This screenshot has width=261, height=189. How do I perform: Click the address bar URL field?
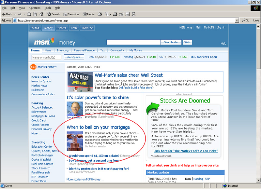(126, 20)
